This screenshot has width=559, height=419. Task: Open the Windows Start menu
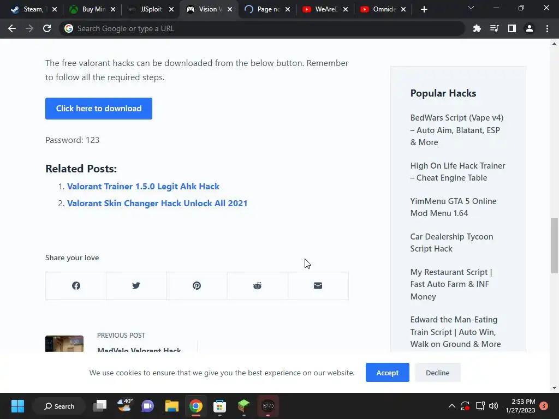click(17, 406)
